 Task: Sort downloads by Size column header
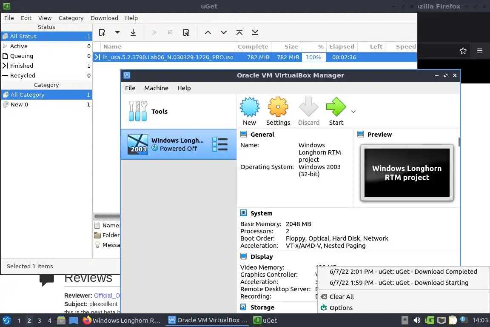pyautogui.click(x=286, y=47)
